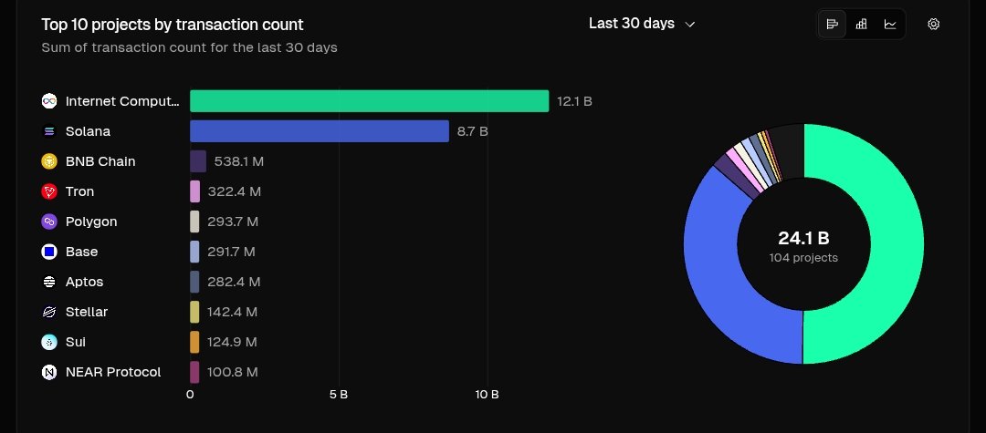Click the pink Tron bar

point(195,191)
